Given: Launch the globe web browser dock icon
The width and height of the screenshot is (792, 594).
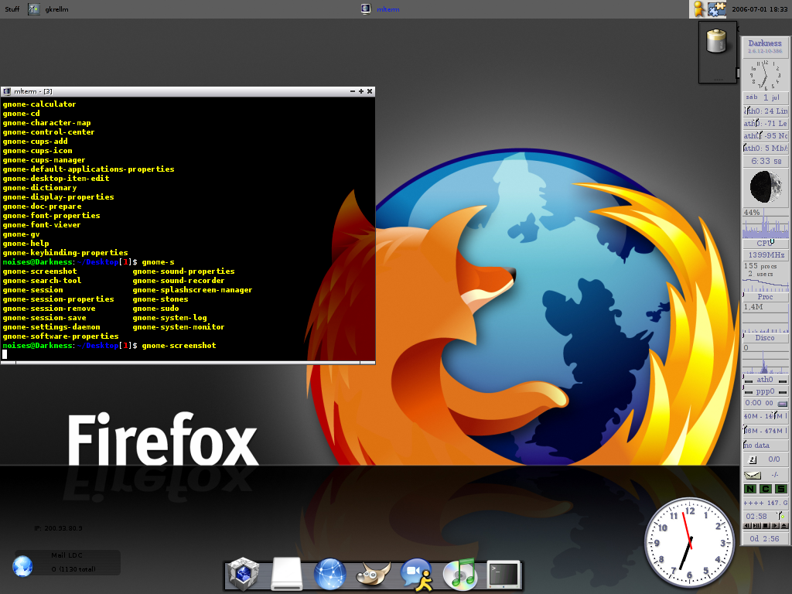Looking at the screenshot, I should tap(330, 575).
